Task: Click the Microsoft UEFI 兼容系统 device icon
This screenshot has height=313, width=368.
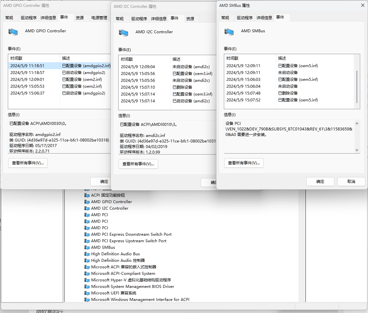Action: 87,293
